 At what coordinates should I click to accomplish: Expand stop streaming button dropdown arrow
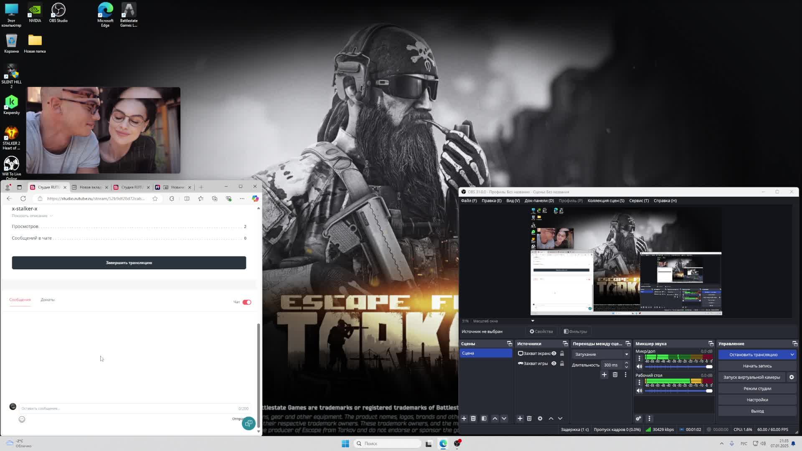792,355
